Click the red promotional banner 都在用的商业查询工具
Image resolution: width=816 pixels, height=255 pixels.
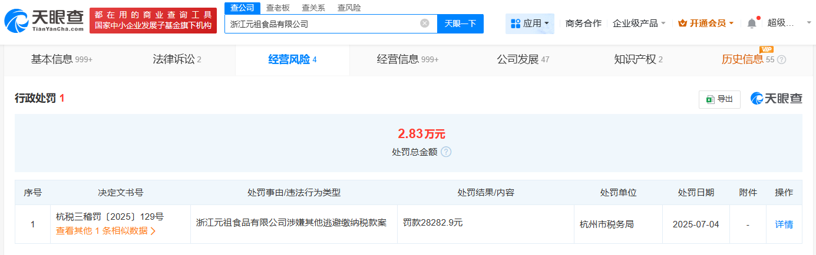[152, 21]
